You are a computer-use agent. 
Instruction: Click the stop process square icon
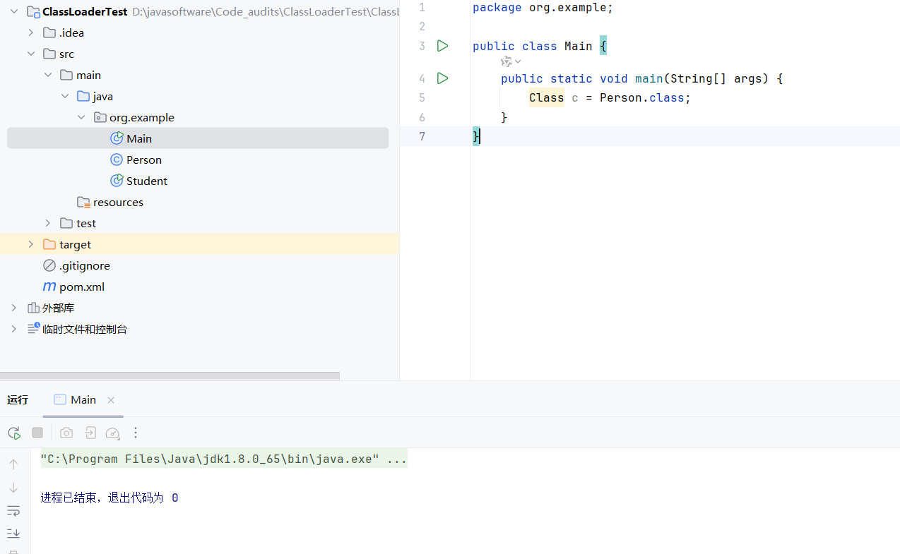click(x=37, y=433)
